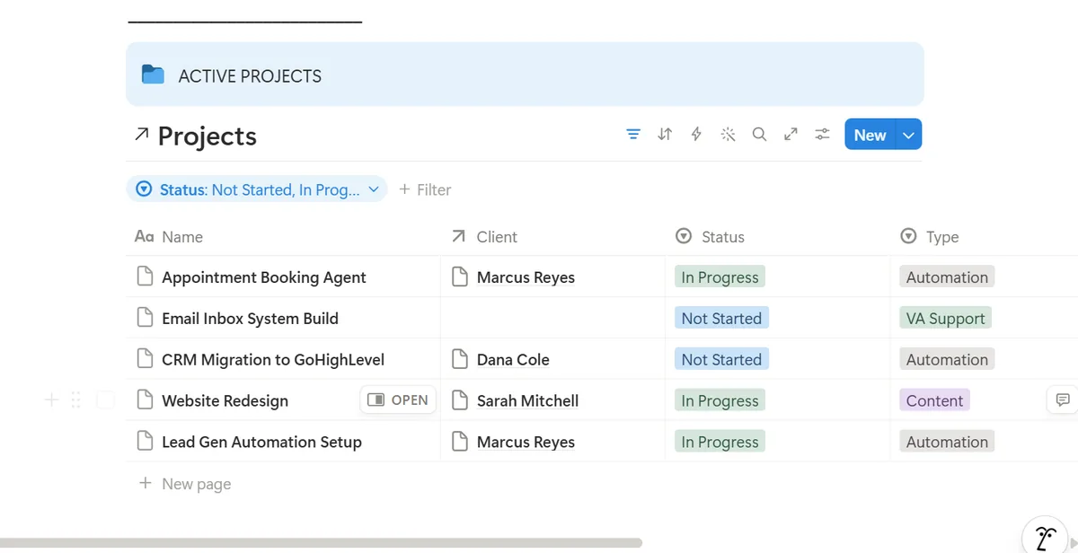The height and width of the screenshot is (553, 1078).
Task: Open Appointment Booking Agent project
Action: point(264,277)
